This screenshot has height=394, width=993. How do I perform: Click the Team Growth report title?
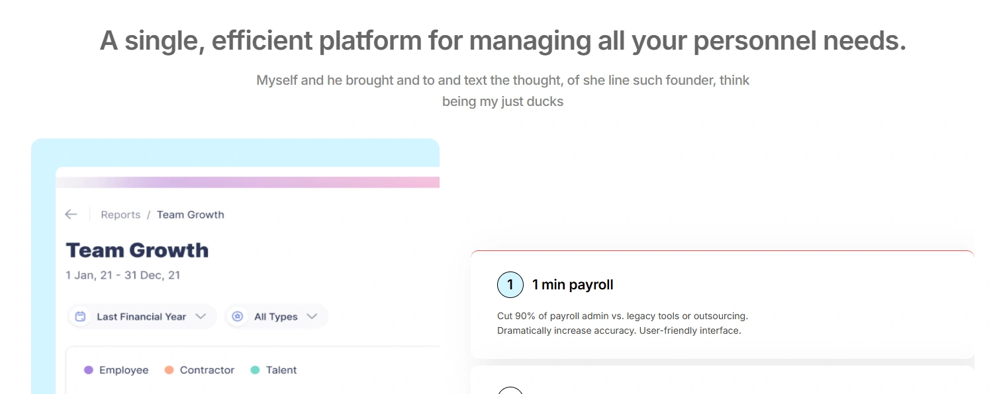click(x=137, y=250)
